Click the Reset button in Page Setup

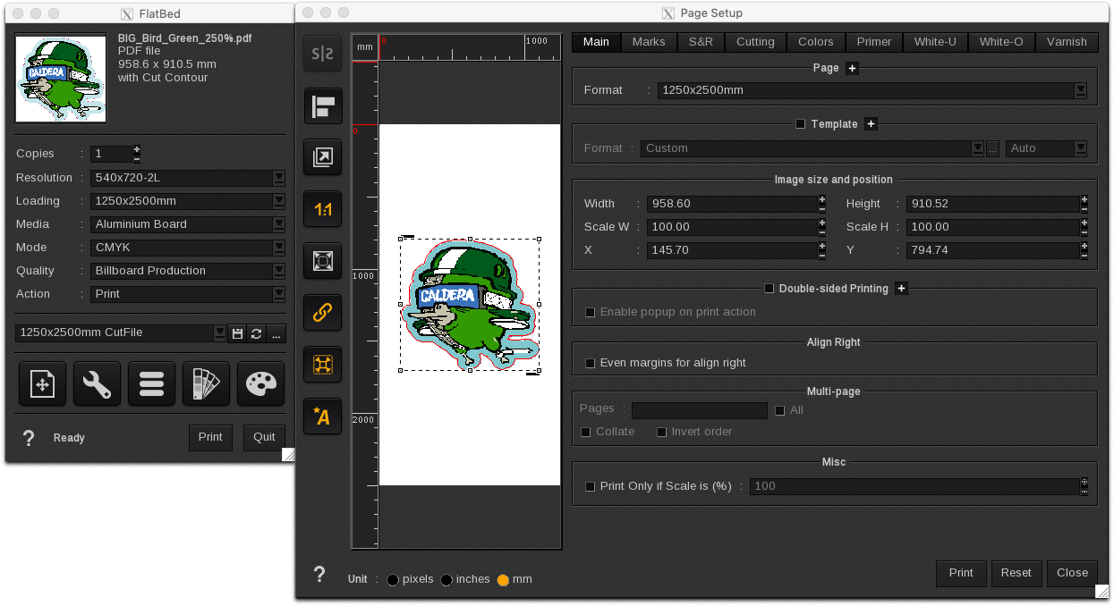[1016, 573]
